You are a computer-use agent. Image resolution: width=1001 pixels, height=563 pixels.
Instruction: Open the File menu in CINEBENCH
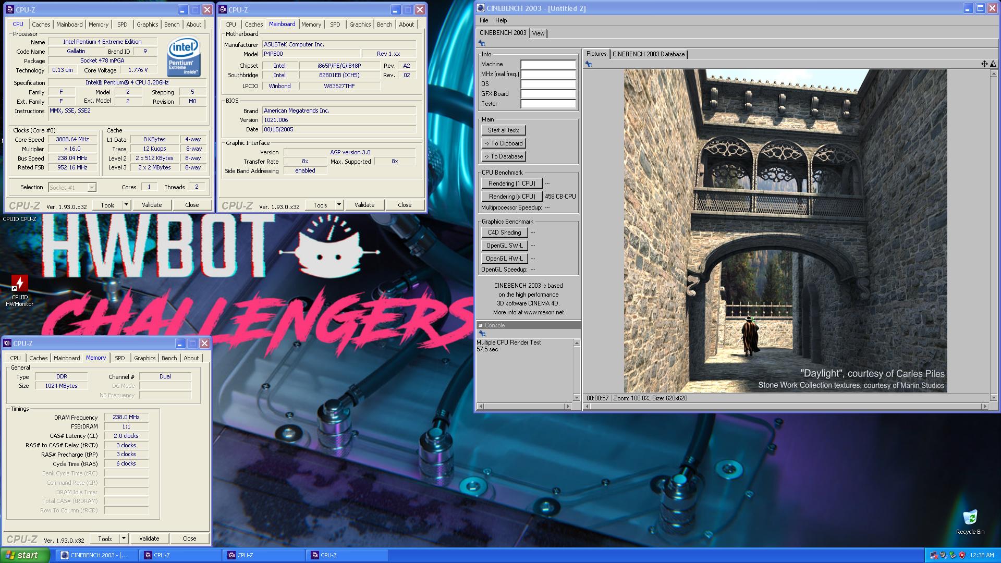click(484, 20)
